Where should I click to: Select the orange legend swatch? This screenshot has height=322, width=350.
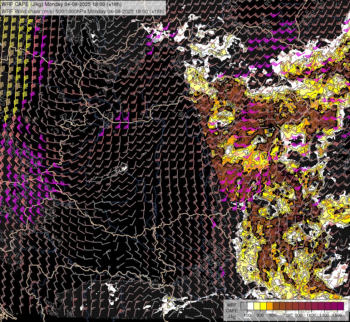coord(270,306)
